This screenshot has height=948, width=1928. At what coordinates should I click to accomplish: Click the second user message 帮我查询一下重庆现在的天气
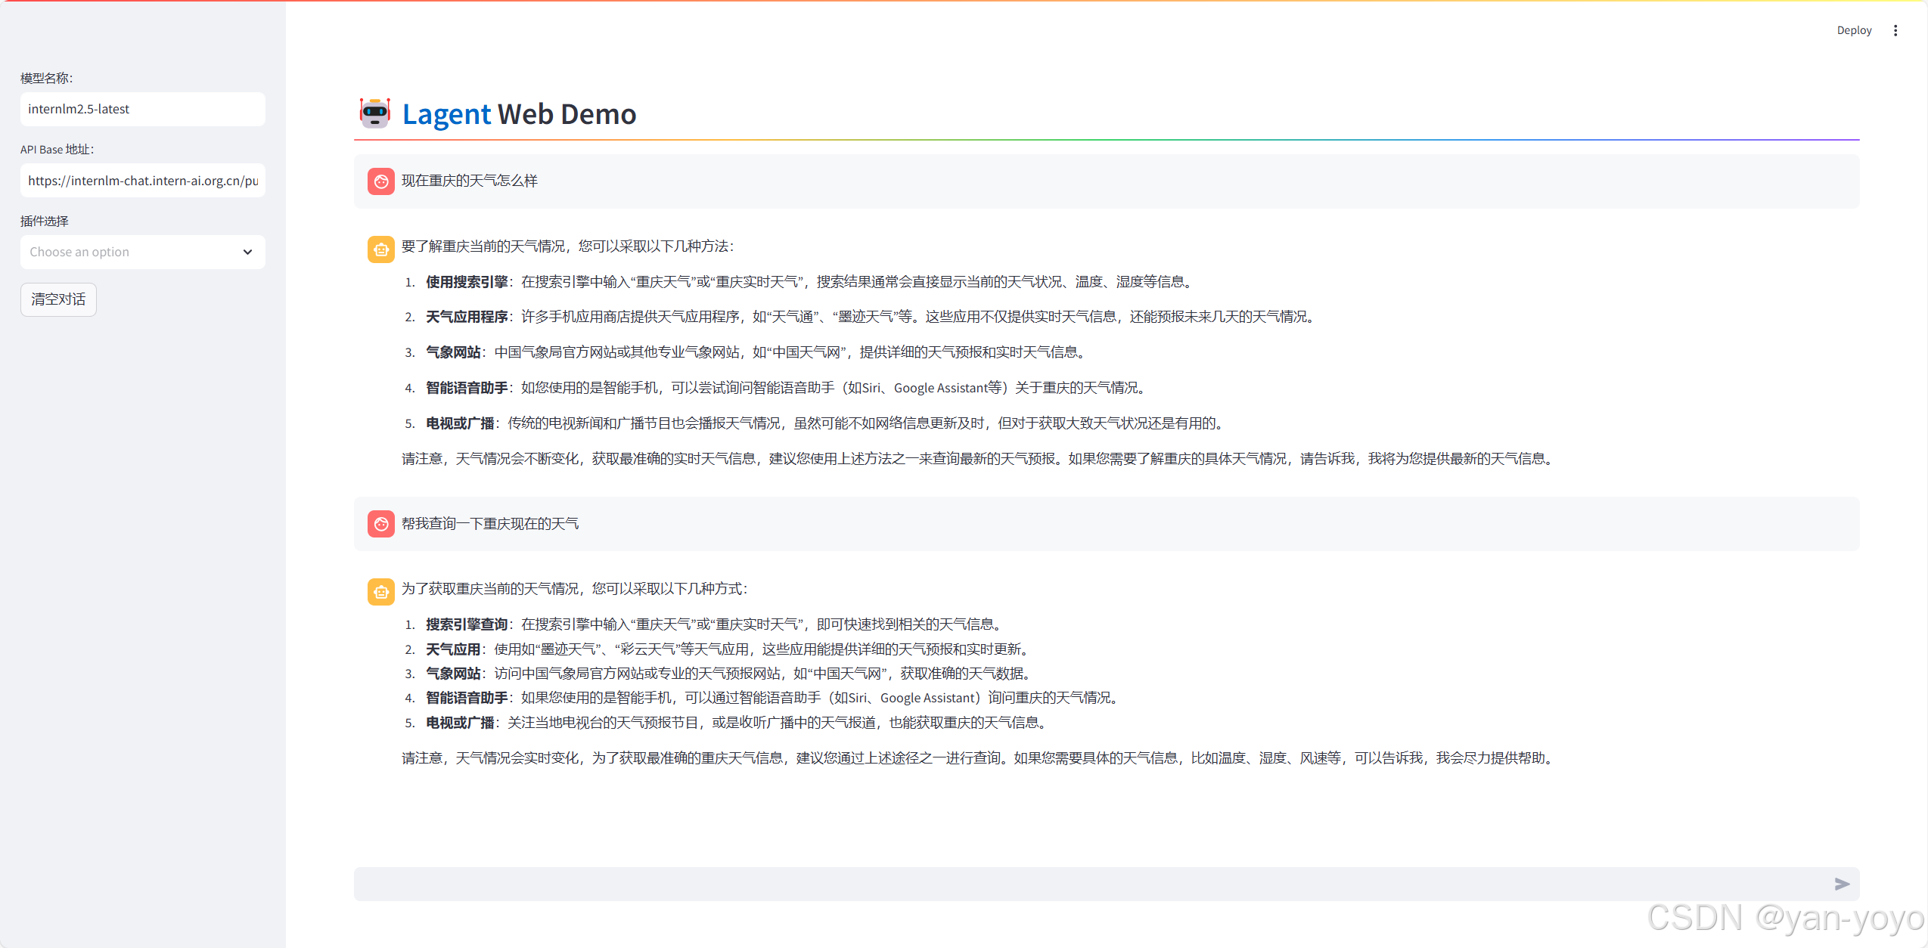489,524
